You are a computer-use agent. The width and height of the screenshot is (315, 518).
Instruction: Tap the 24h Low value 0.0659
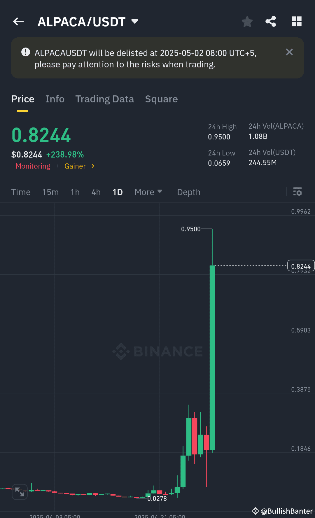[219, 163]
